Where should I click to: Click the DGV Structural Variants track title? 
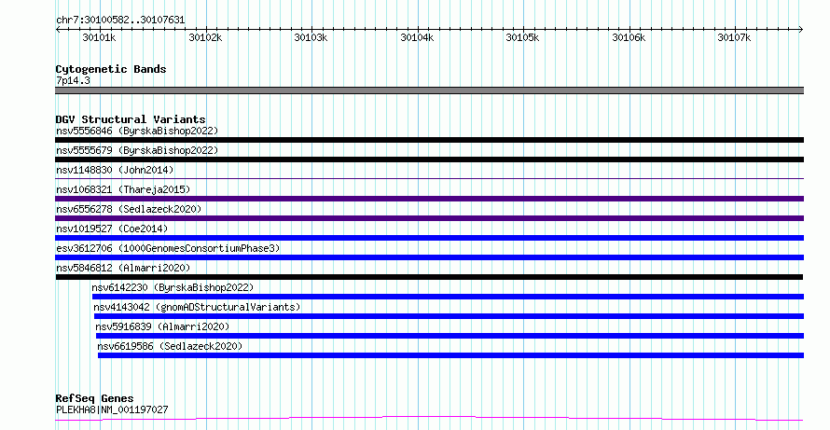click(x=131, y=119)
